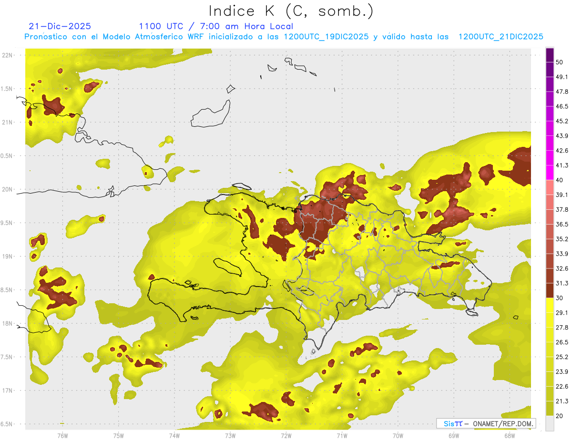
Task: Click the "32.6" value on the color scale
Action: [562, 268]
